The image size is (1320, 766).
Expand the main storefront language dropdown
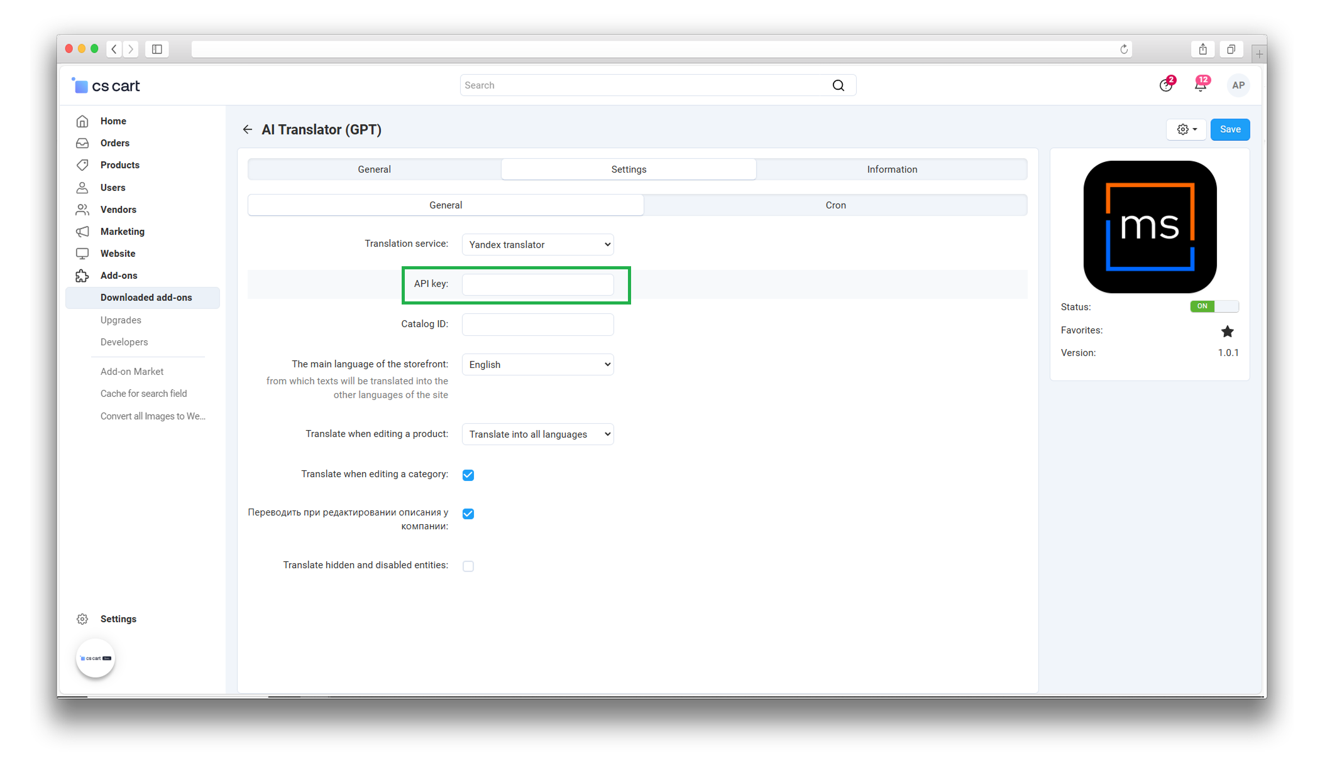538,365
